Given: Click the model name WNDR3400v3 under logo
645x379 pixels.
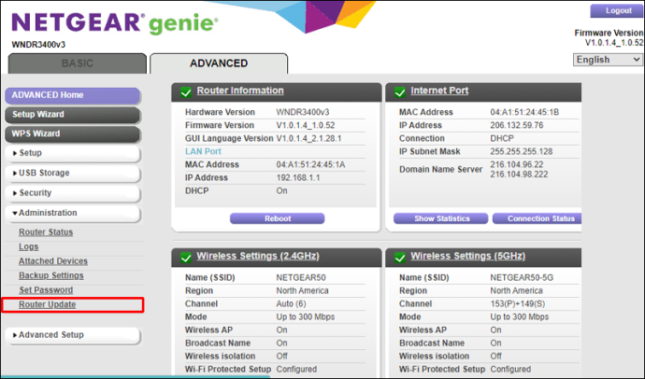Looking at the screenshot, I should pyautogui.click(x=38, y=45).
